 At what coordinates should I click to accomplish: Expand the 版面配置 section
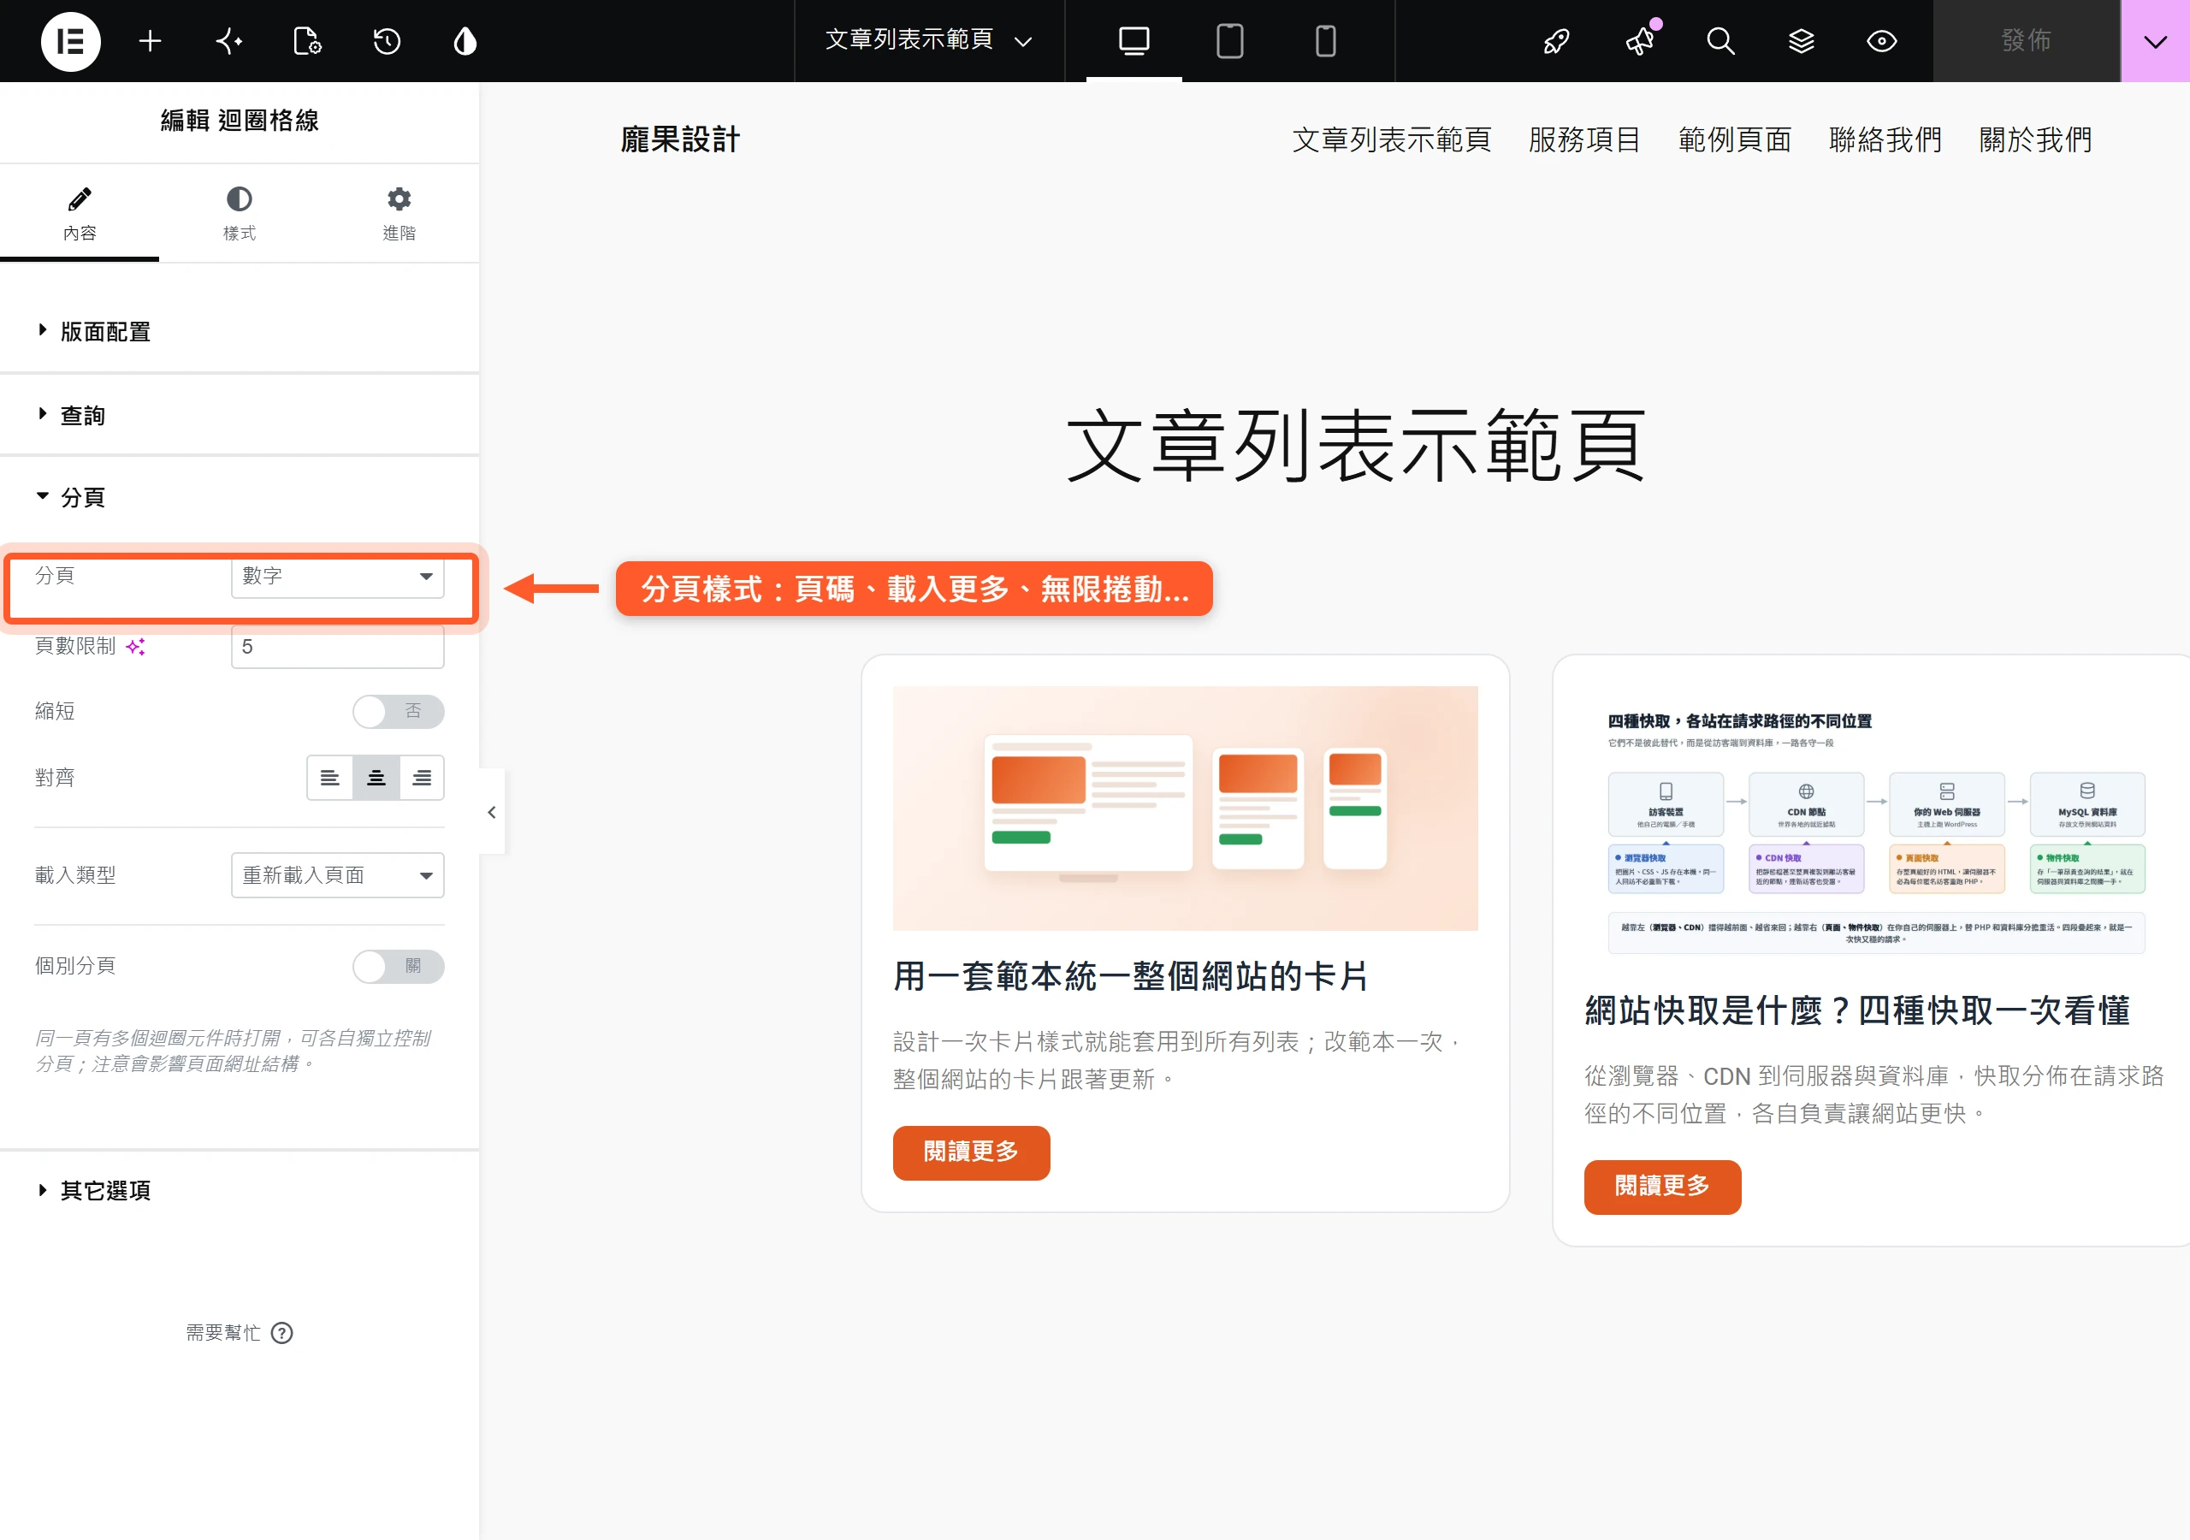(240, 331)
